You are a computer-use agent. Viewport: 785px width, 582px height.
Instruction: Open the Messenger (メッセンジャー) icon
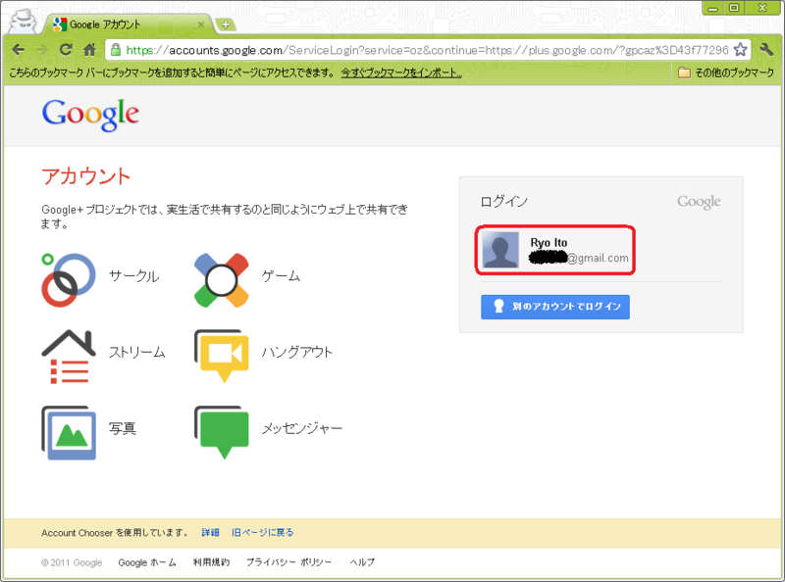(x=222, y=428)
